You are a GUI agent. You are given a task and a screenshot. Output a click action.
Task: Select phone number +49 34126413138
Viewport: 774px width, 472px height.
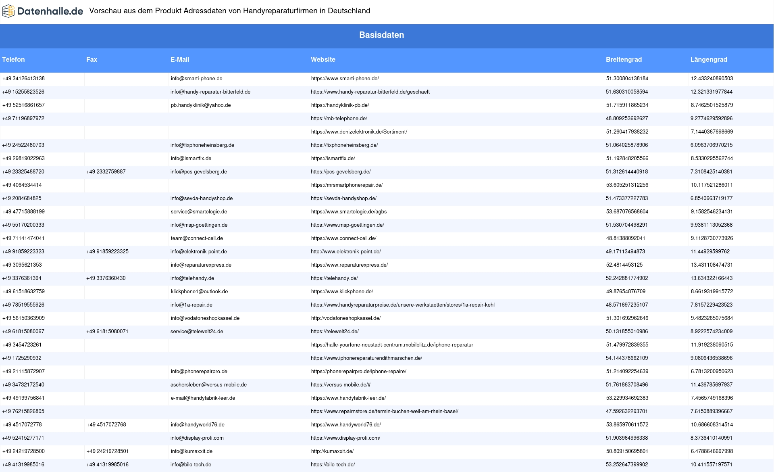23,79
